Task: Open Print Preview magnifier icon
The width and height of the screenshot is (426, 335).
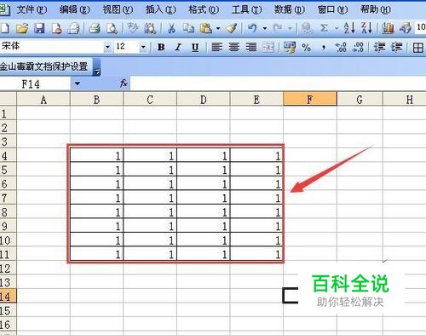Action: coord(112,28)
